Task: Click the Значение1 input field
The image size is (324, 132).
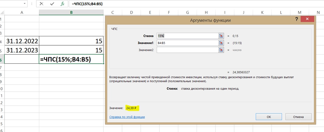Action: [x=188, y=43]
